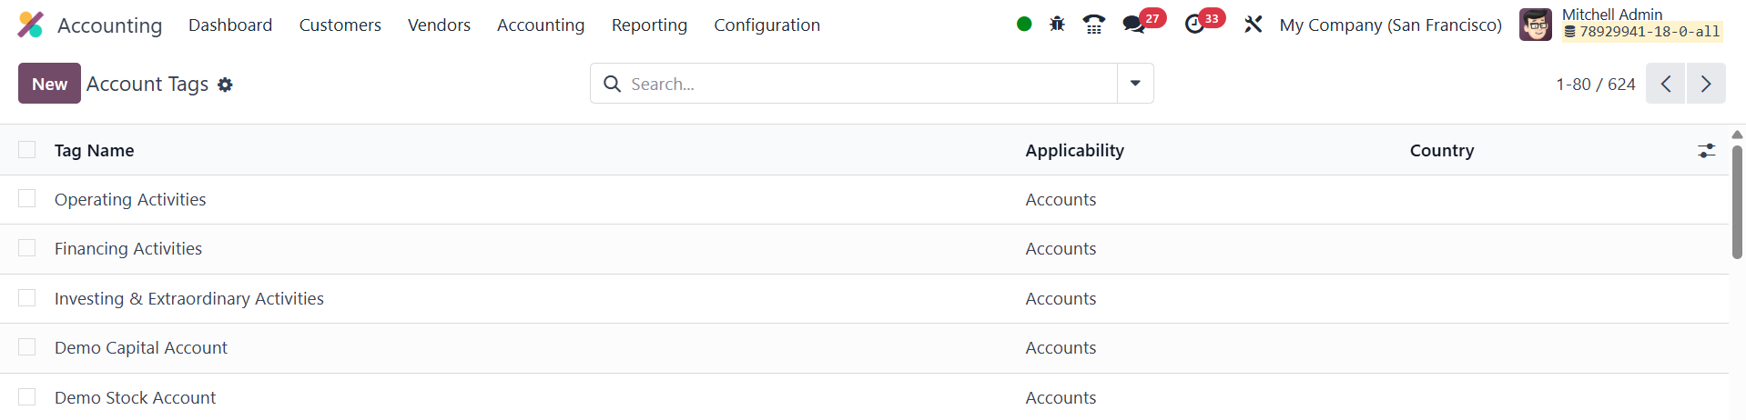Click the wrench tools icon

(1254, 25)
